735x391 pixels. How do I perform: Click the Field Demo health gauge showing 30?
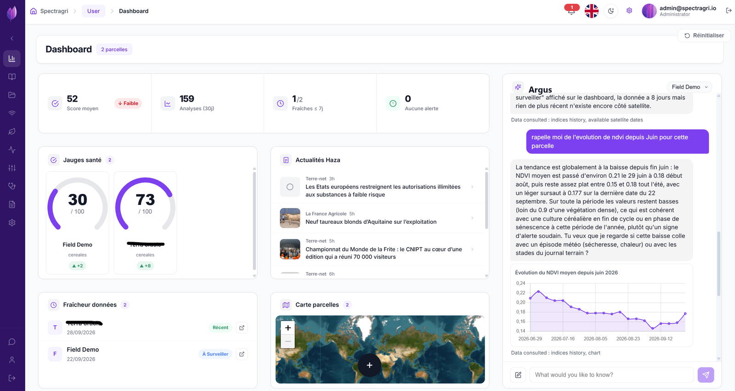tap(78, 223)
